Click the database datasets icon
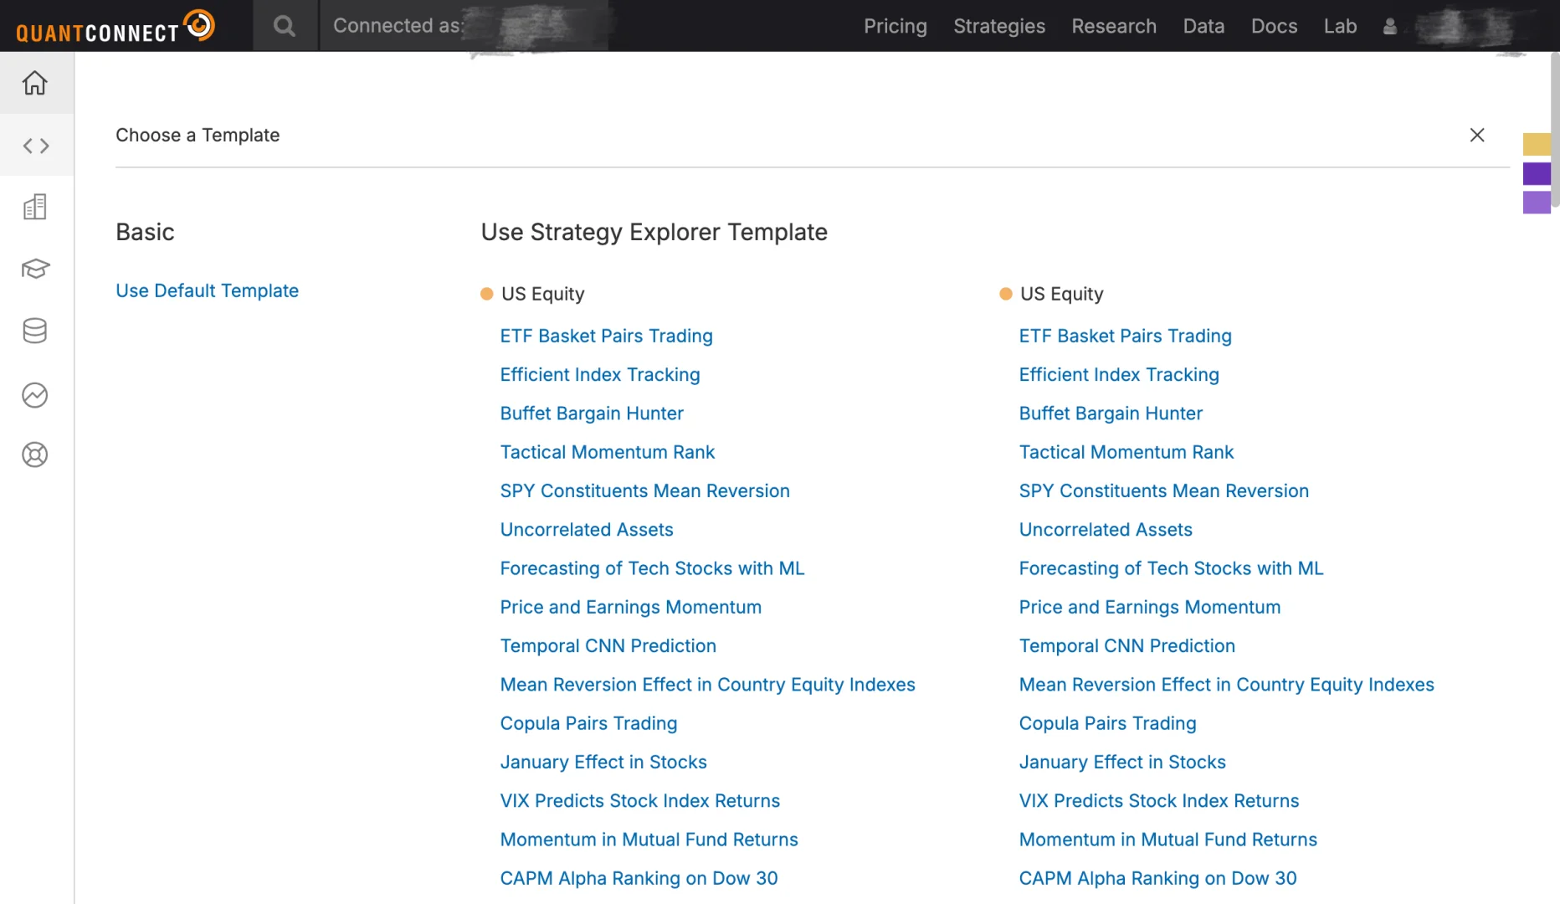The image size is (1560, 904). click(x=35, y=331)
